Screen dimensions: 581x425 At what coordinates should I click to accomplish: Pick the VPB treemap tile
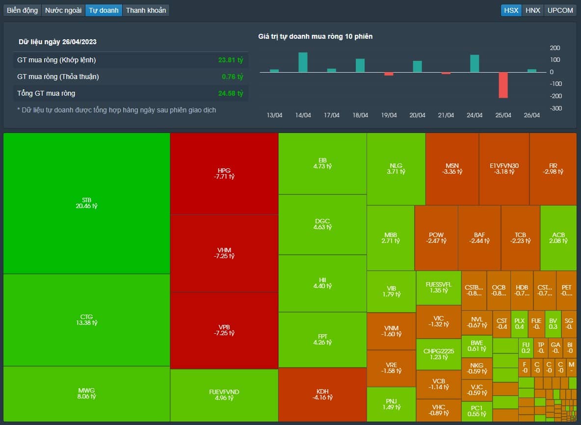[224, 330]
